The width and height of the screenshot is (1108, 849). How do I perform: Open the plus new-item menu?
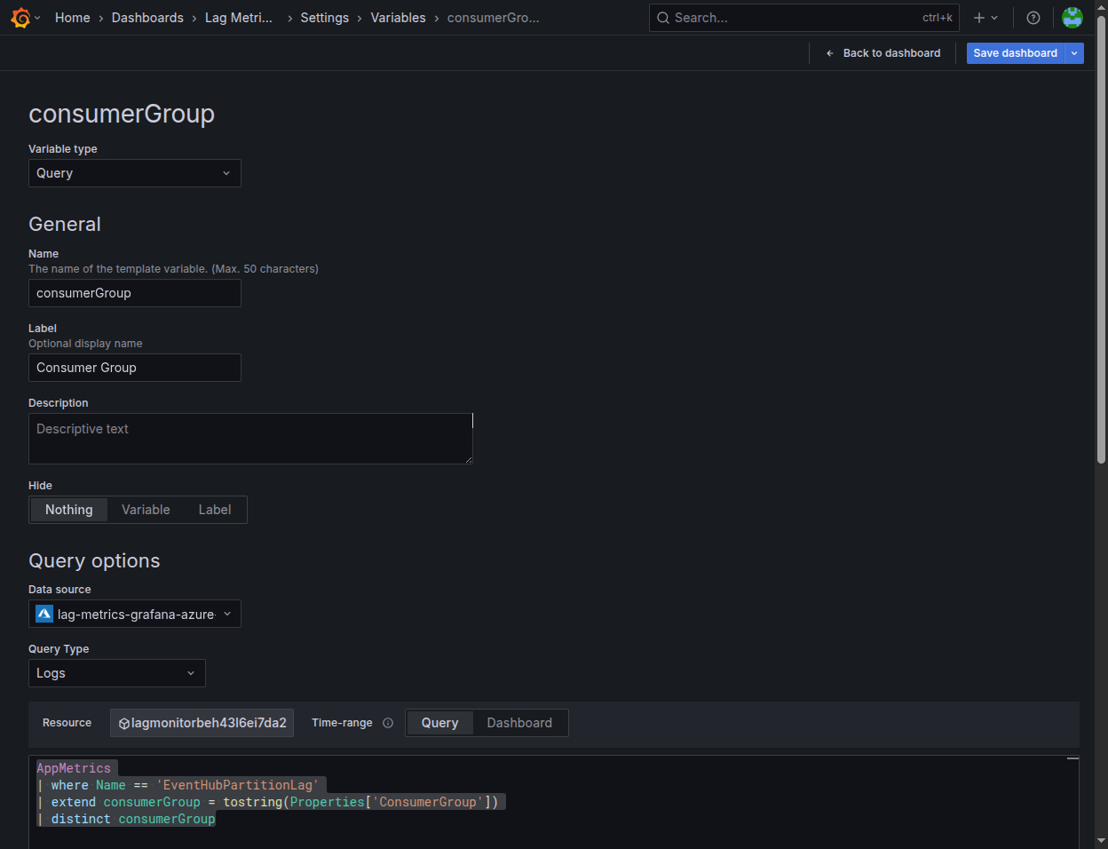click(985, 18)
